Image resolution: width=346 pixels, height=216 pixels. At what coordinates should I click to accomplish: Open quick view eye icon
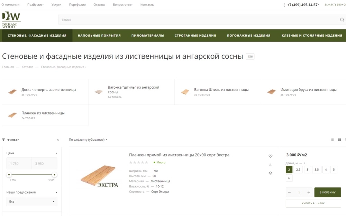click(270, 173)
